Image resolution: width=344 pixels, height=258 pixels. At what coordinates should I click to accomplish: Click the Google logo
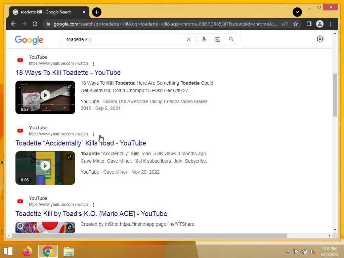29,40
